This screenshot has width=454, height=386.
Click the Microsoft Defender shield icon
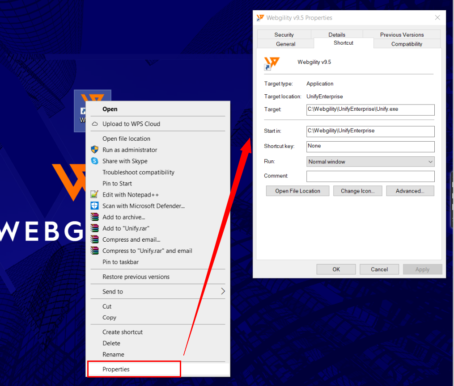pyautogui.click(x=95, y=206)
